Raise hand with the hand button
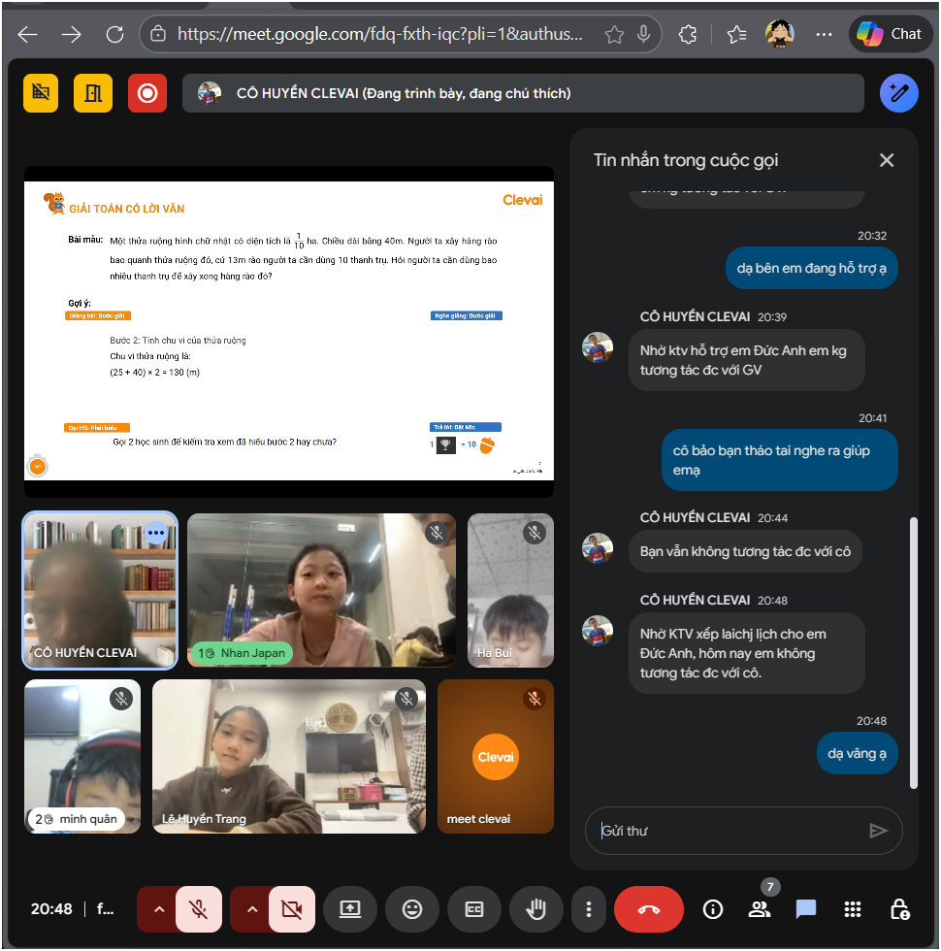 535,909
